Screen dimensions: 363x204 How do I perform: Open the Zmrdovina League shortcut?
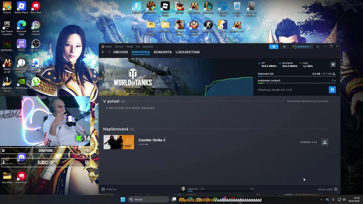(208, 8)
